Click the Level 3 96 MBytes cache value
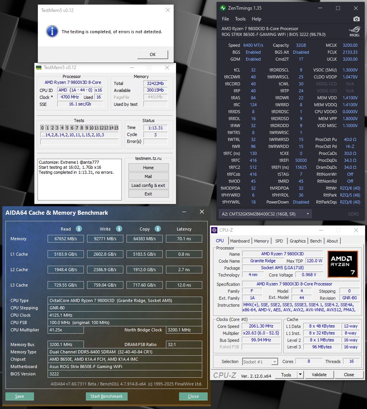Screen dimensions: 367x409 tap(322, 347)
